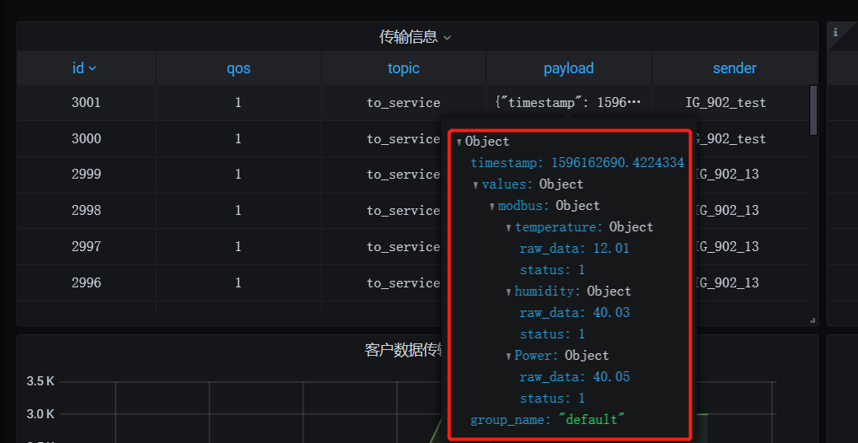This screenshot has height=443, width=858.
Task: Click the truncated payload cell in row 3001
Action: click(x=568, y=103)
